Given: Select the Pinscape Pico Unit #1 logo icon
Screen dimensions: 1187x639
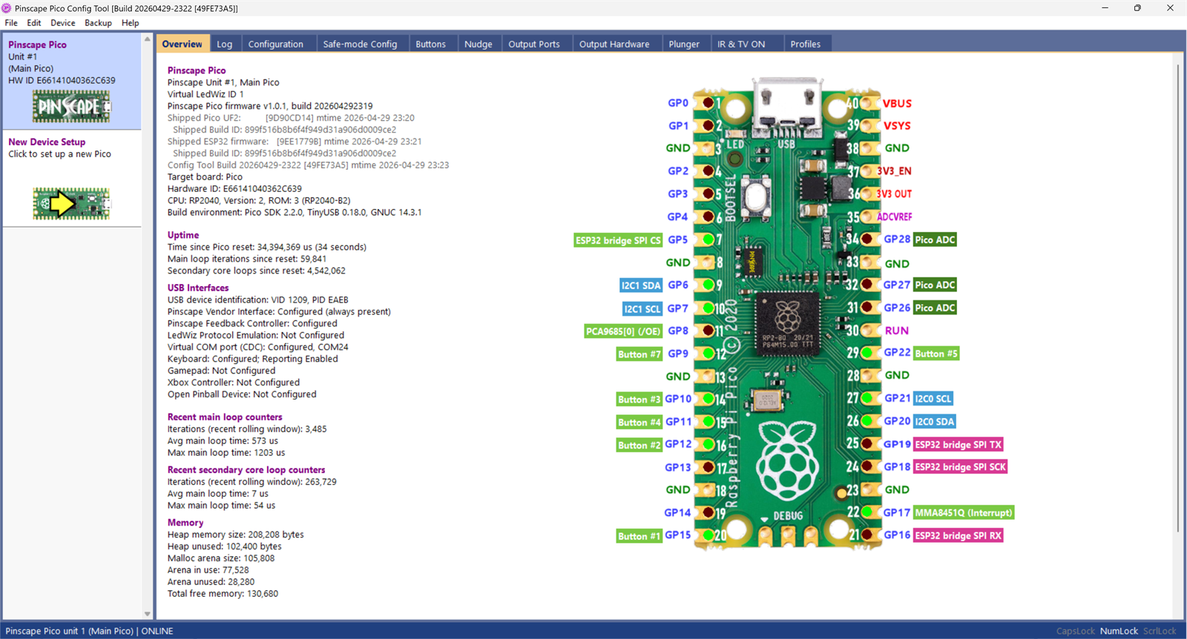Looking at the screenshot, I should pos(71,107).
